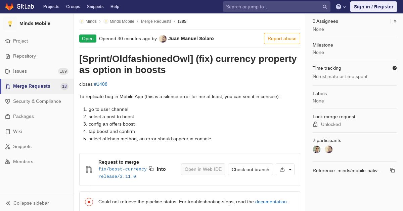Copy source branch name icon

pyautogui.click(x=151, y=169)
